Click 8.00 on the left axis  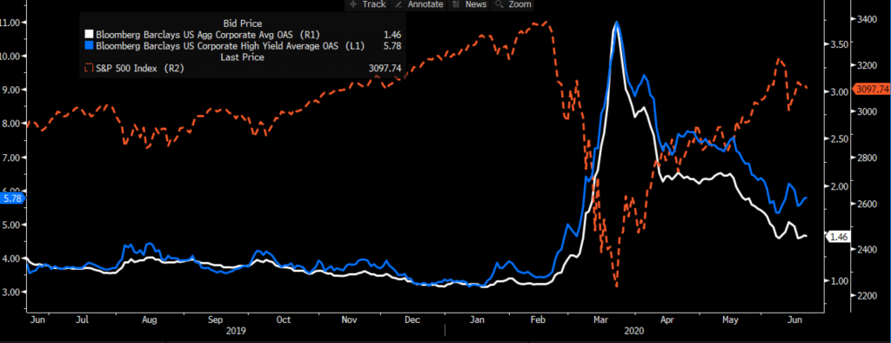click(12, 124)
